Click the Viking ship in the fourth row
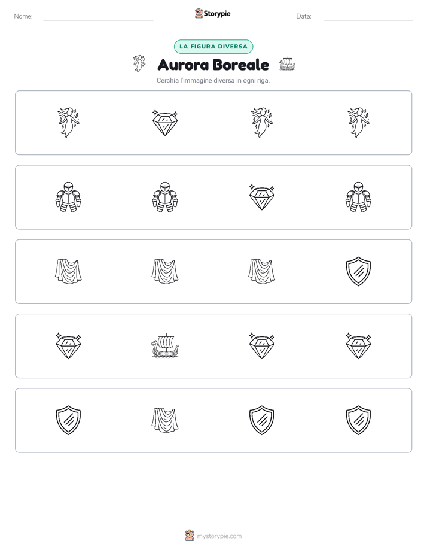The height and width of the screenshot is (553, 427). tap(165, 346)
